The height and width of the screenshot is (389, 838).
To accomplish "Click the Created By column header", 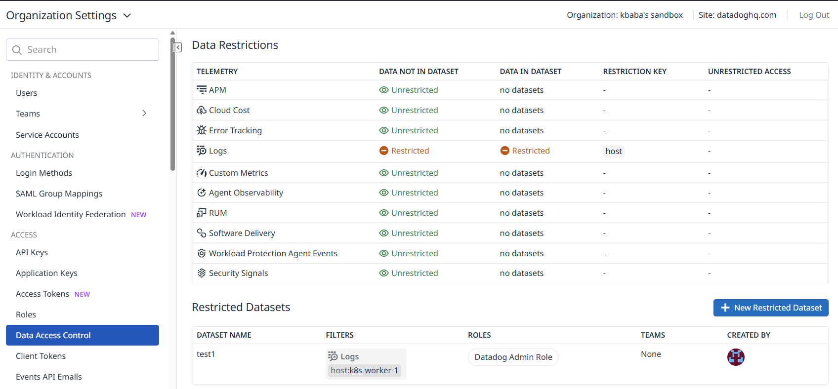I will point(749,335).
